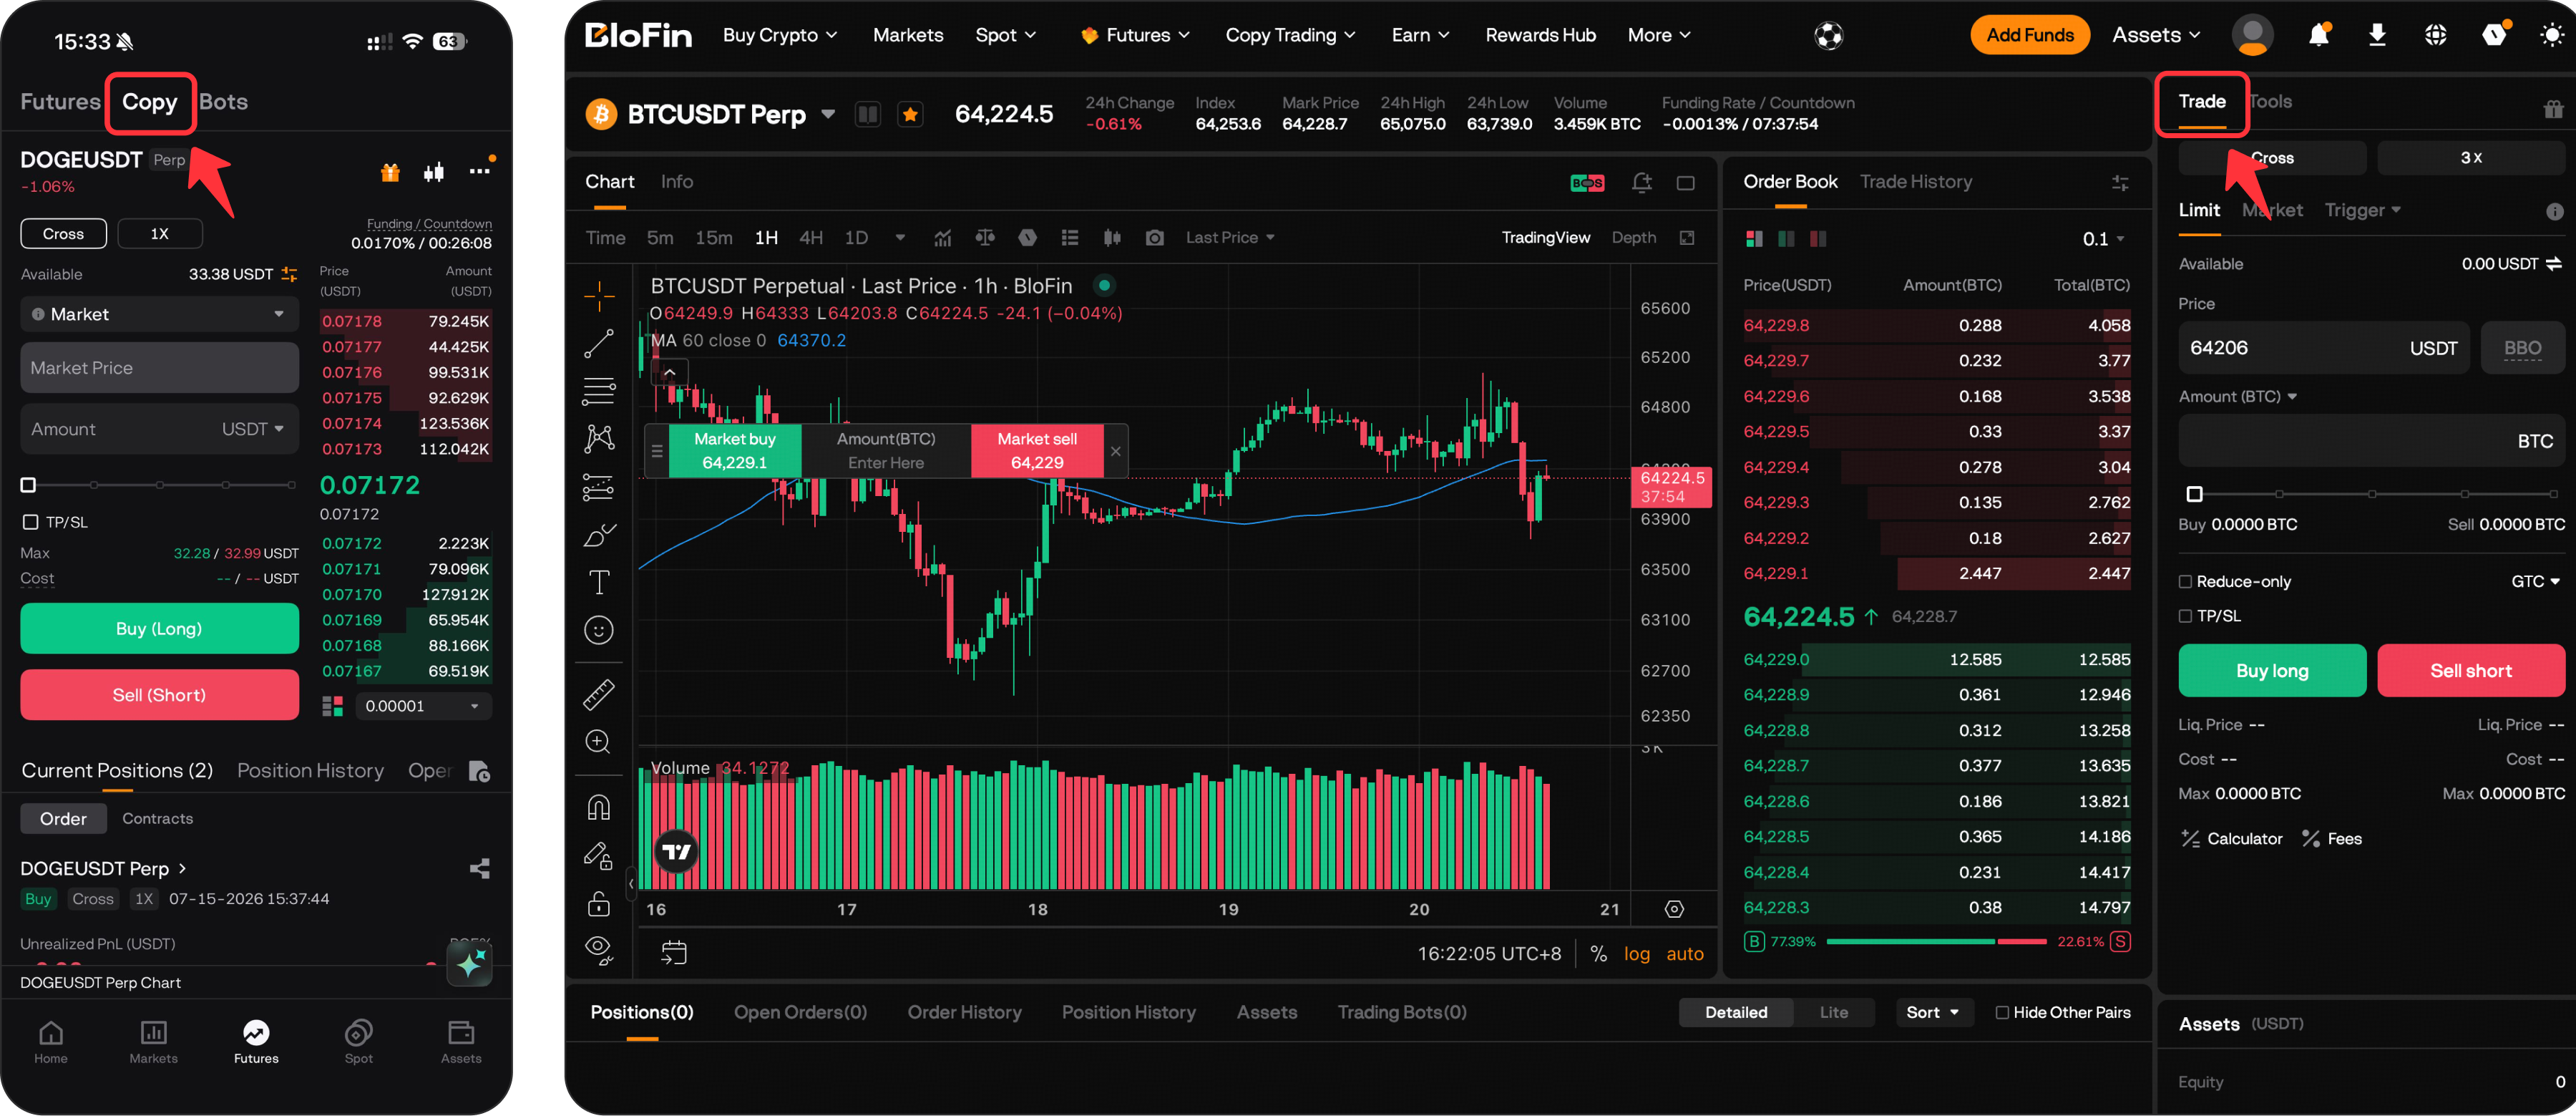Open the Markets page
This screenshot has width=2576, height=1116.
click(907, 35)
